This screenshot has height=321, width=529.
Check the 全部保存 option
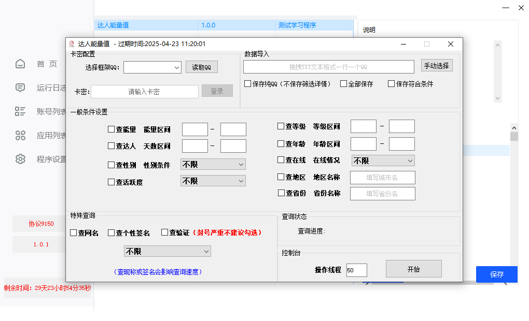pyautogui.click(x=343, y=84)
